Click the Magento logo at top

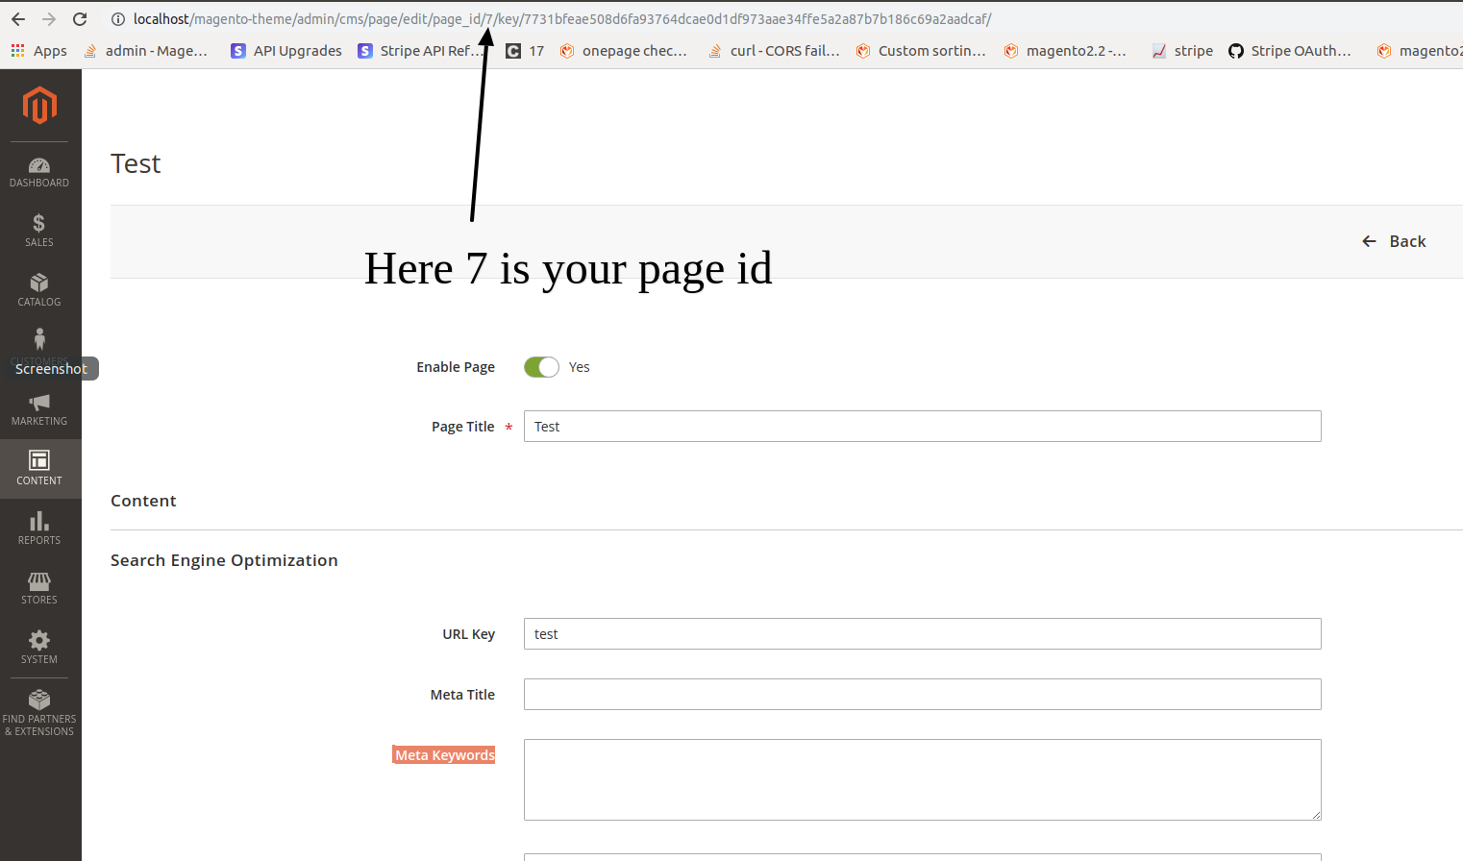click(x=38, y=106)
